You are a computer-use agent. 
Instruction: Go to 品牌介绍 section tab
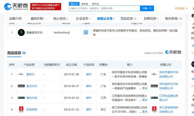(x=15, y=18)
